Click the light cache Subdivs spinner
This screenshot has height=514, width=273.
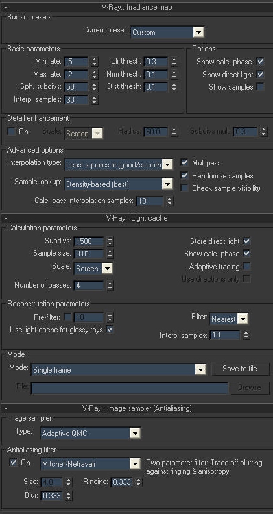click(110, 241)
